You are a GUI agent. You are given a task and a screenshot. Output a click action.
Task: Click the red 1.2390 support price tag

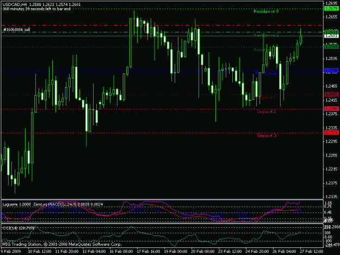331,109
